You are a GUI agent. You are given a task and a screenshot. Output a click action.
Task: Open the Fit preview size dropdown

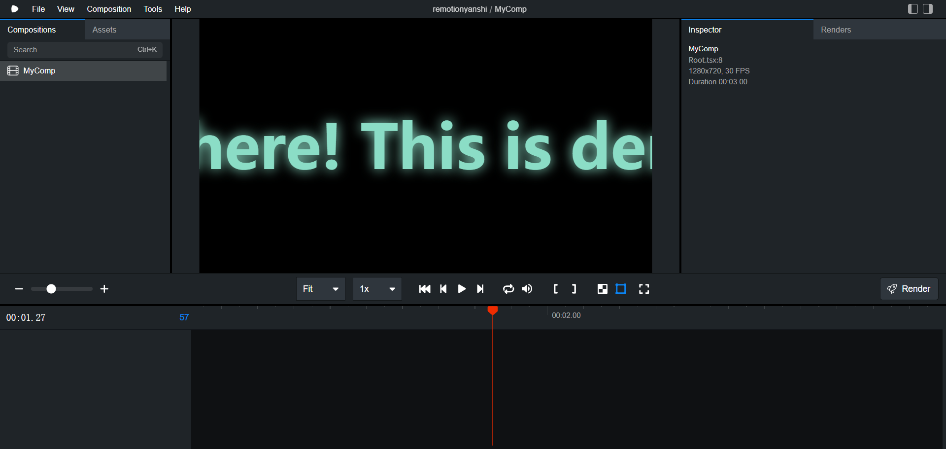(x=321, y=289)
